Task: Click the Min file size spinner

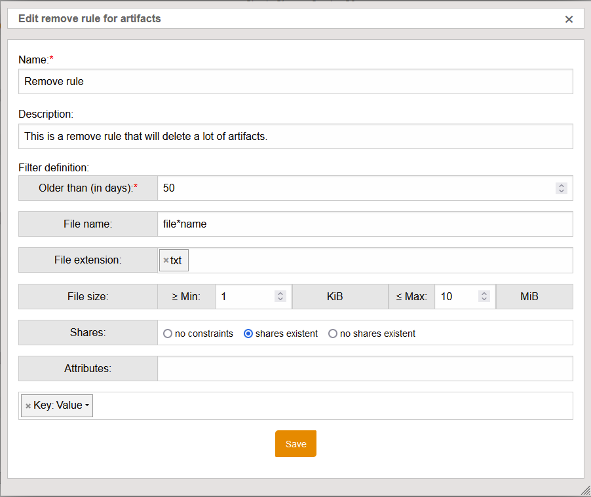Action: (280, 296)
